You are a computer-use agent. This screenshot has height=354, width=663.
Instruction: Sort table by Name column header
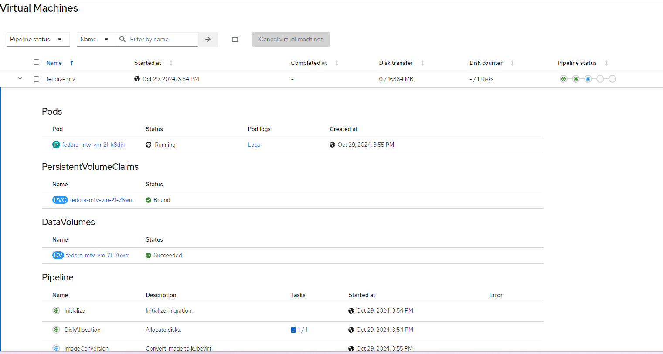click(x=54, y=63)
